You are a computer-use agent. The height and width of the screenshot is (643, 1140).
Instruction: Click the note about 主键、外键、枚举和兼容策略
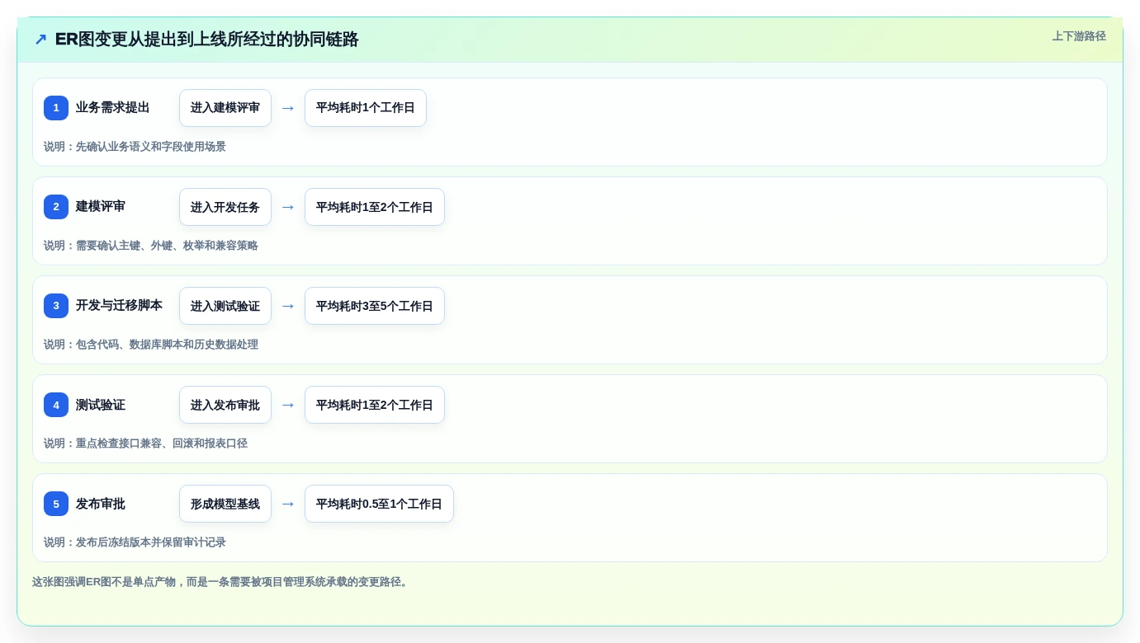tap(151, 246)
